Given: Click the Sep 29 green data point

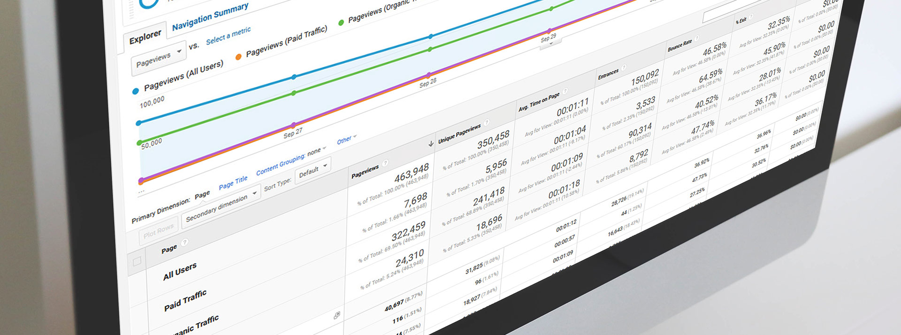Looking at the screenshot, I should click(x=551, y=8).
